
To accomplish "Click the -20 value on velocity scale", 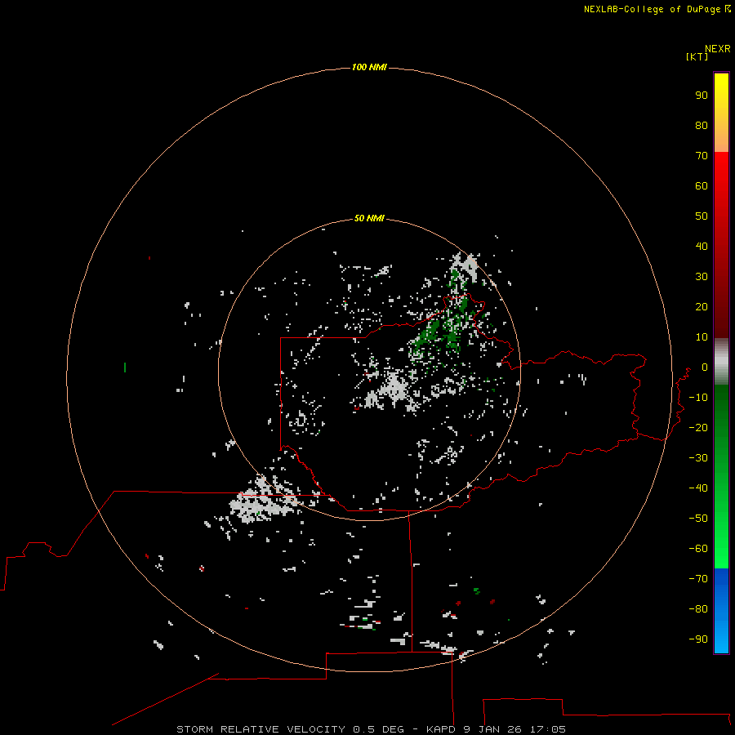I will click(698, 427).
